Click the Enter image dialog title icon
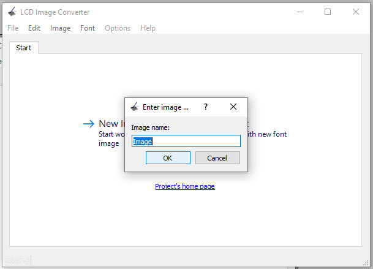This screenshot has height=269, width=373. (135, 107)
